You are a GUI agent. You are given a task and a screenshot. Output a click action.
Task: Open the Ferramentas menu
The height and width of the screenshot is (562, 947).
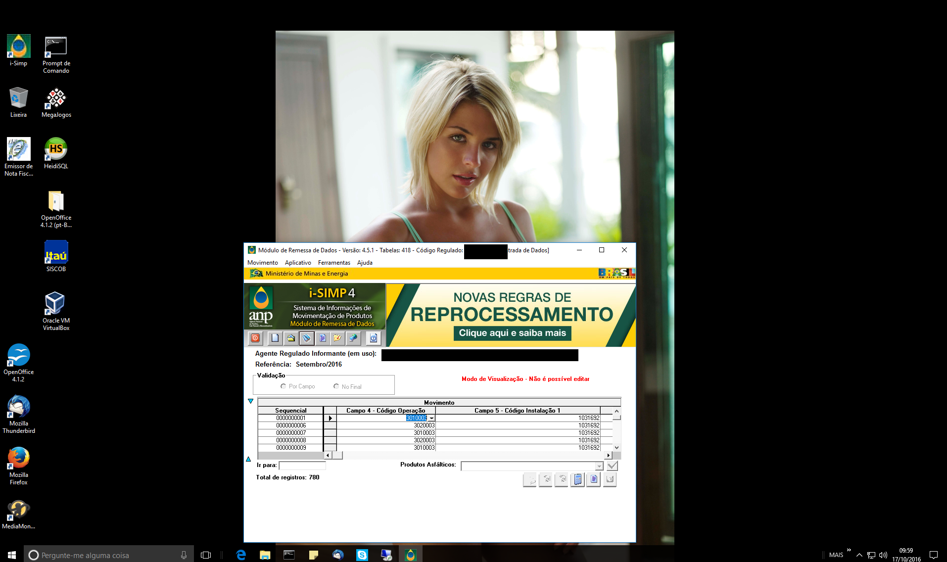click(334, 263)
